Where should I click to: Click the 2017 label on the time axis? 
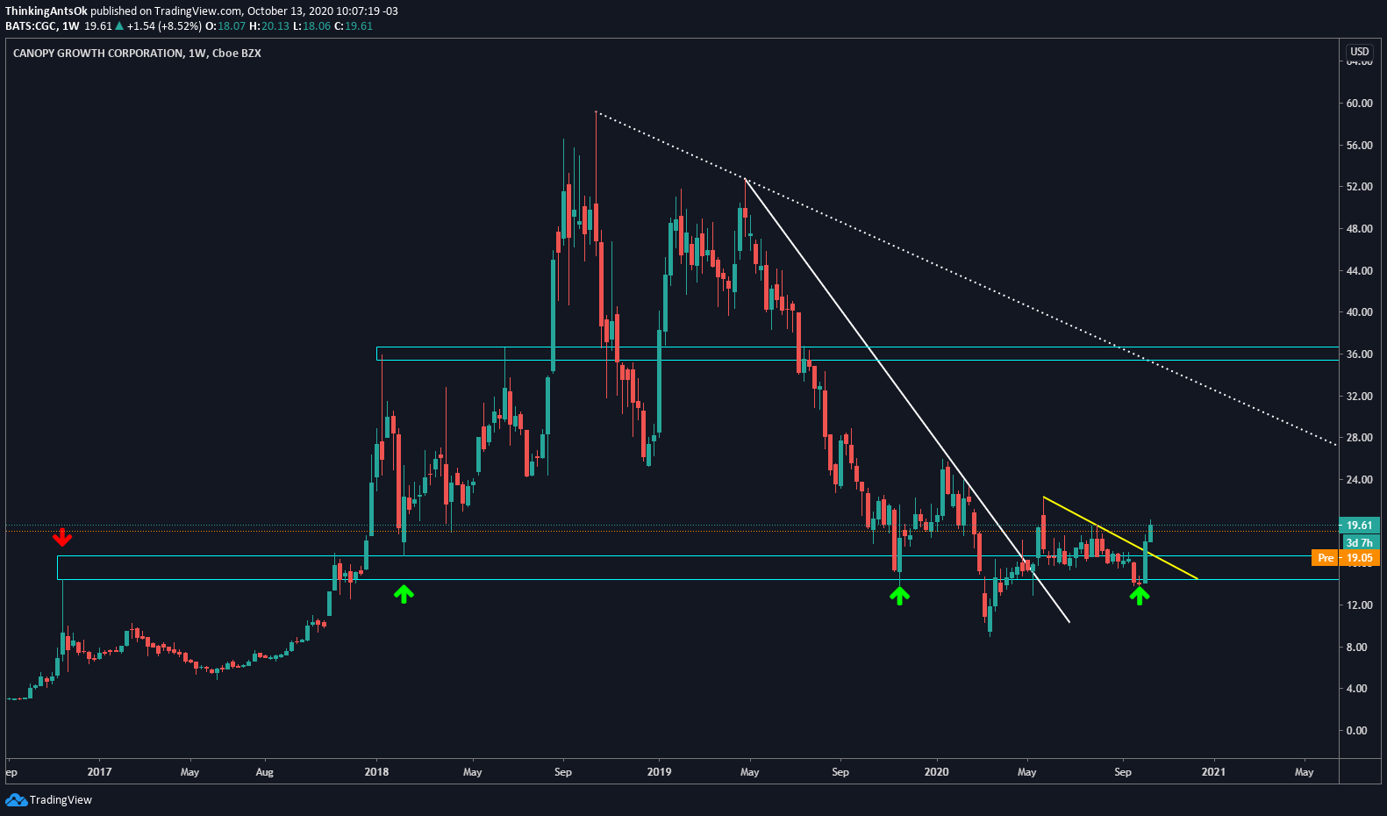point(99,772)
